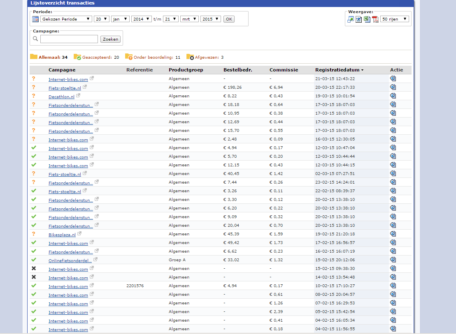Open the calendar icon beside Periode
This screenshot has width=456, height=334.
coord(35,19)
